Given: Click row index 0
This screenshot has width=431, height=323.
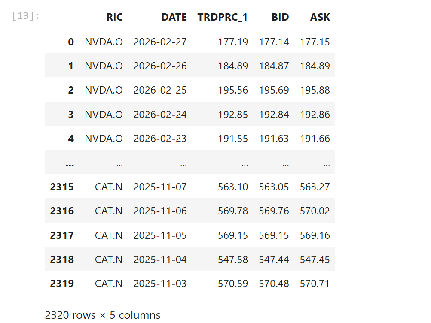Looking at the screenshot, I should tap(71, 42).
